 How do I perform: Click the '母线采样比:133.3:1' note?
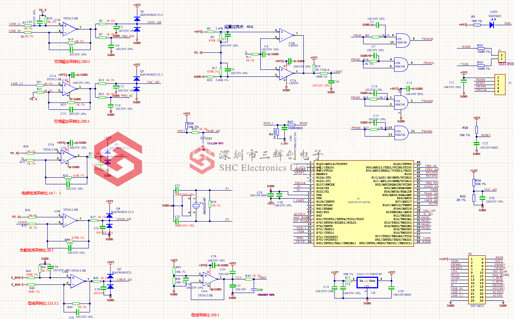click(43, 303)
